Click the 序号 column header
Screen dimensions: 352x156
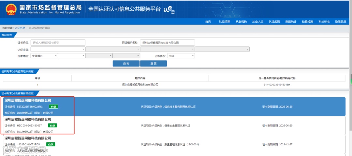(37, 78)
